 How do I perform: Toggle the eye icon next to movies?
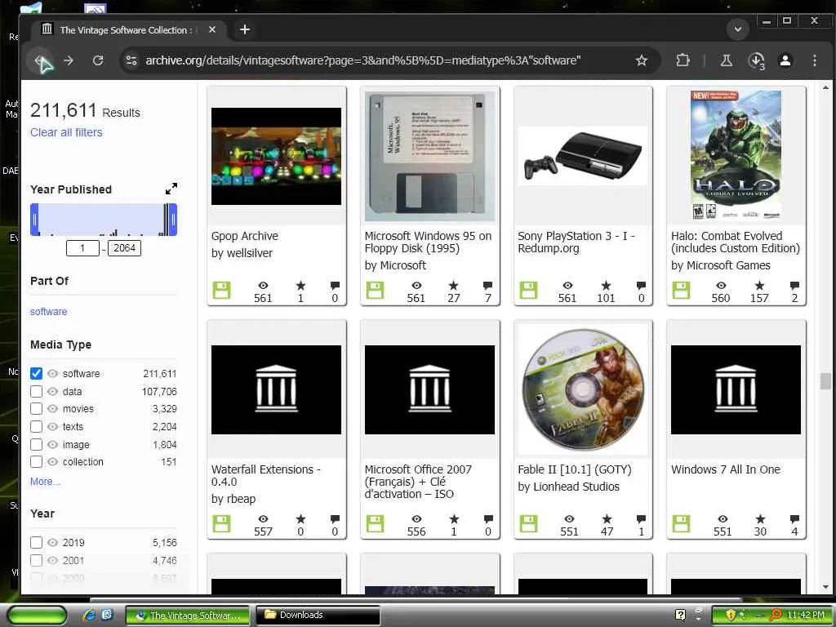point(52,409)
